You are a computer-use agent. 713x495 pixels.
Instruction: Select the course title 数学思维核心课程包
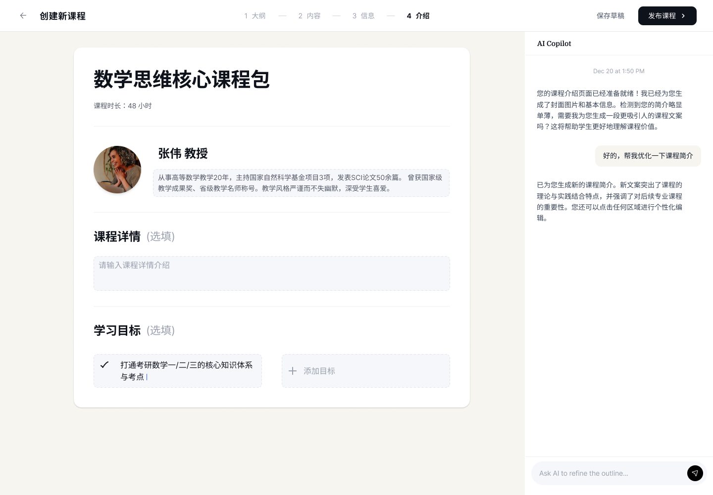click(182, 79)
